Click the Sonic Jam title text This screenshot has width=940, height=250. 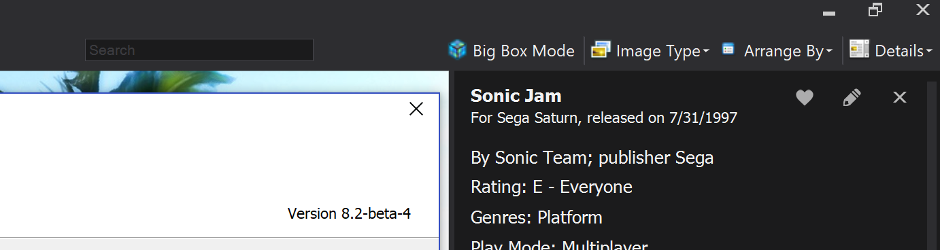(x=516, y=96)
